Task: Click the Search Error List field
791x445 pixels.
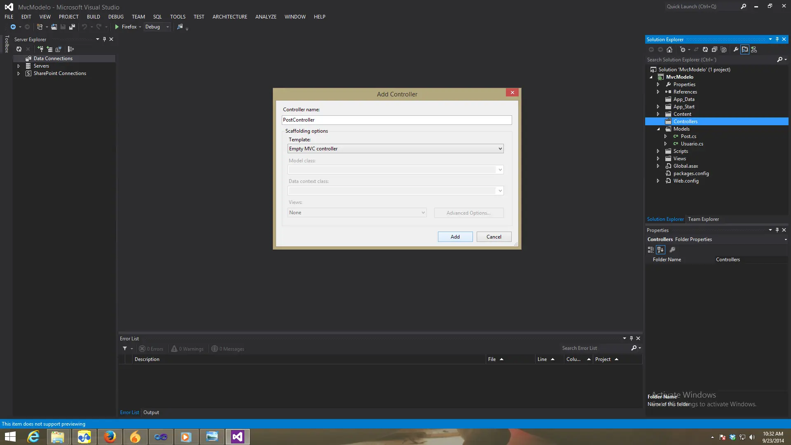Action: click(595, 348)
